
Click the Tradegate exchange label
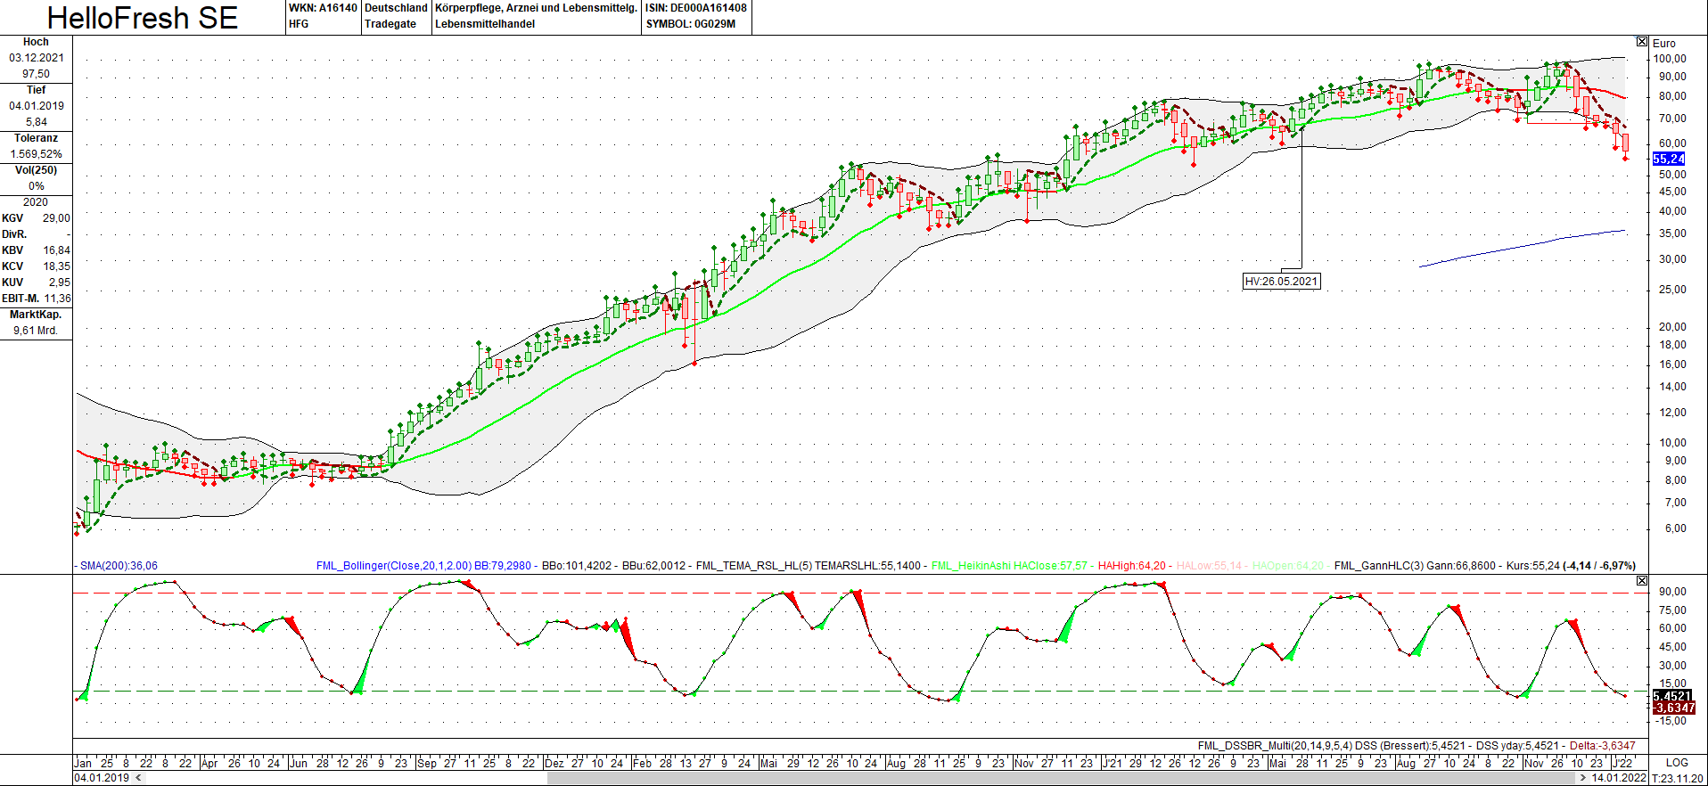click(390, 24)
